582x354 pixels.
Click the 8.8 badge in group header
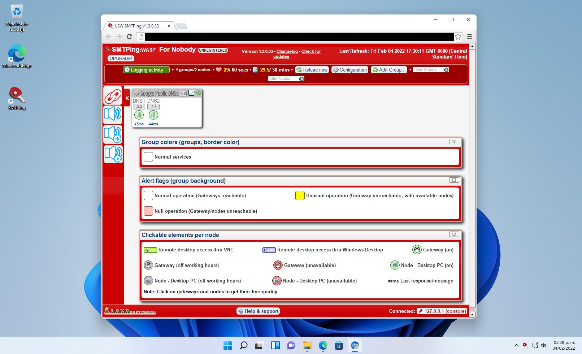tap(183, 94)
